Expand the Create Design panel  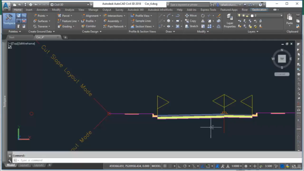tap(92, 31)
